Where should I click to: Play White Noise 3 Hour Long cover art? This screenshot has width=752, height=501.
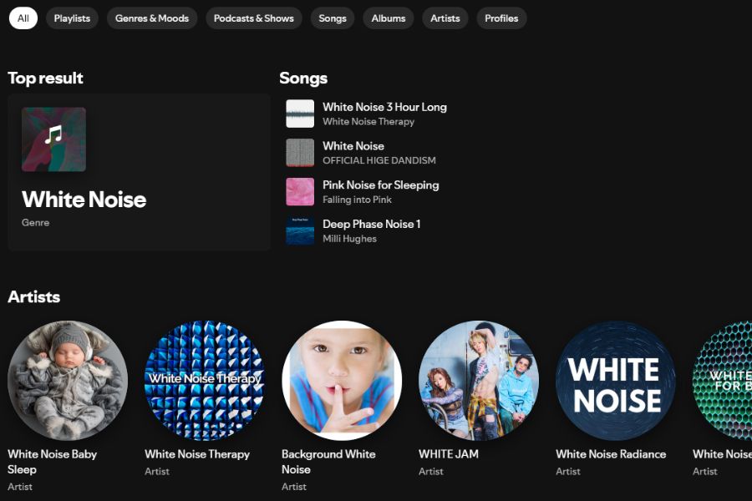(x=300, y=114)
